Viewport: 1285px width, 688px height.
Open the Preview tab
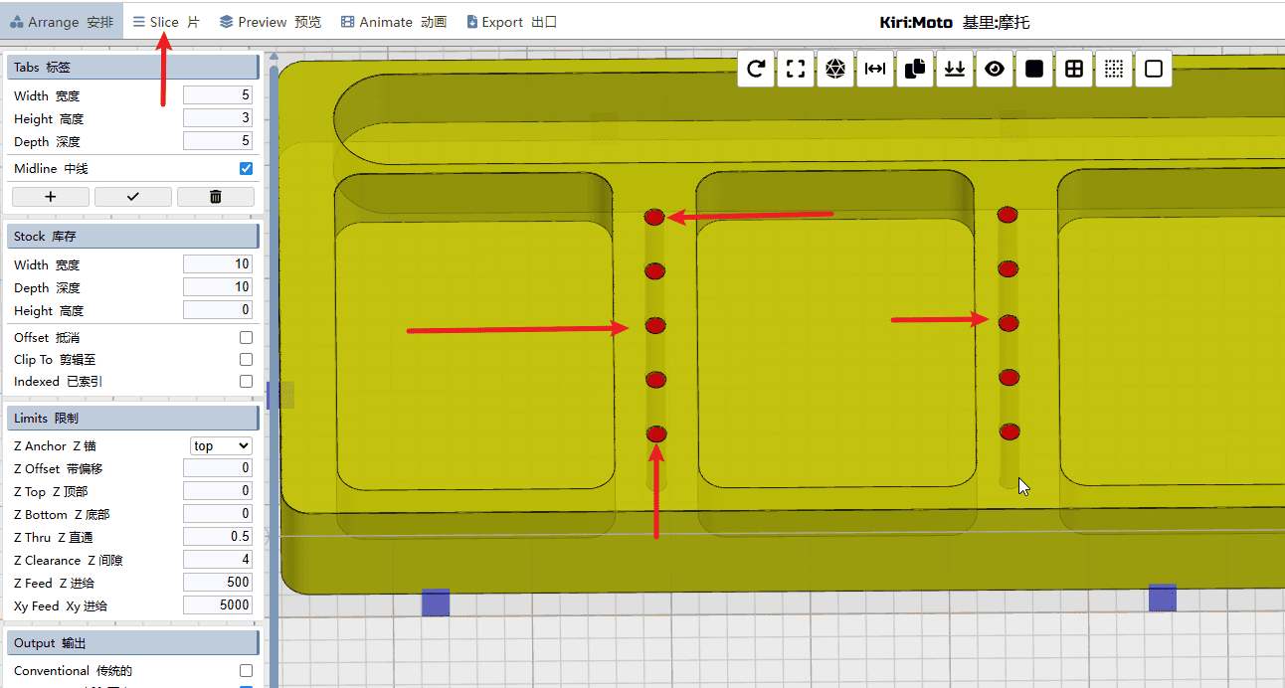271,22
